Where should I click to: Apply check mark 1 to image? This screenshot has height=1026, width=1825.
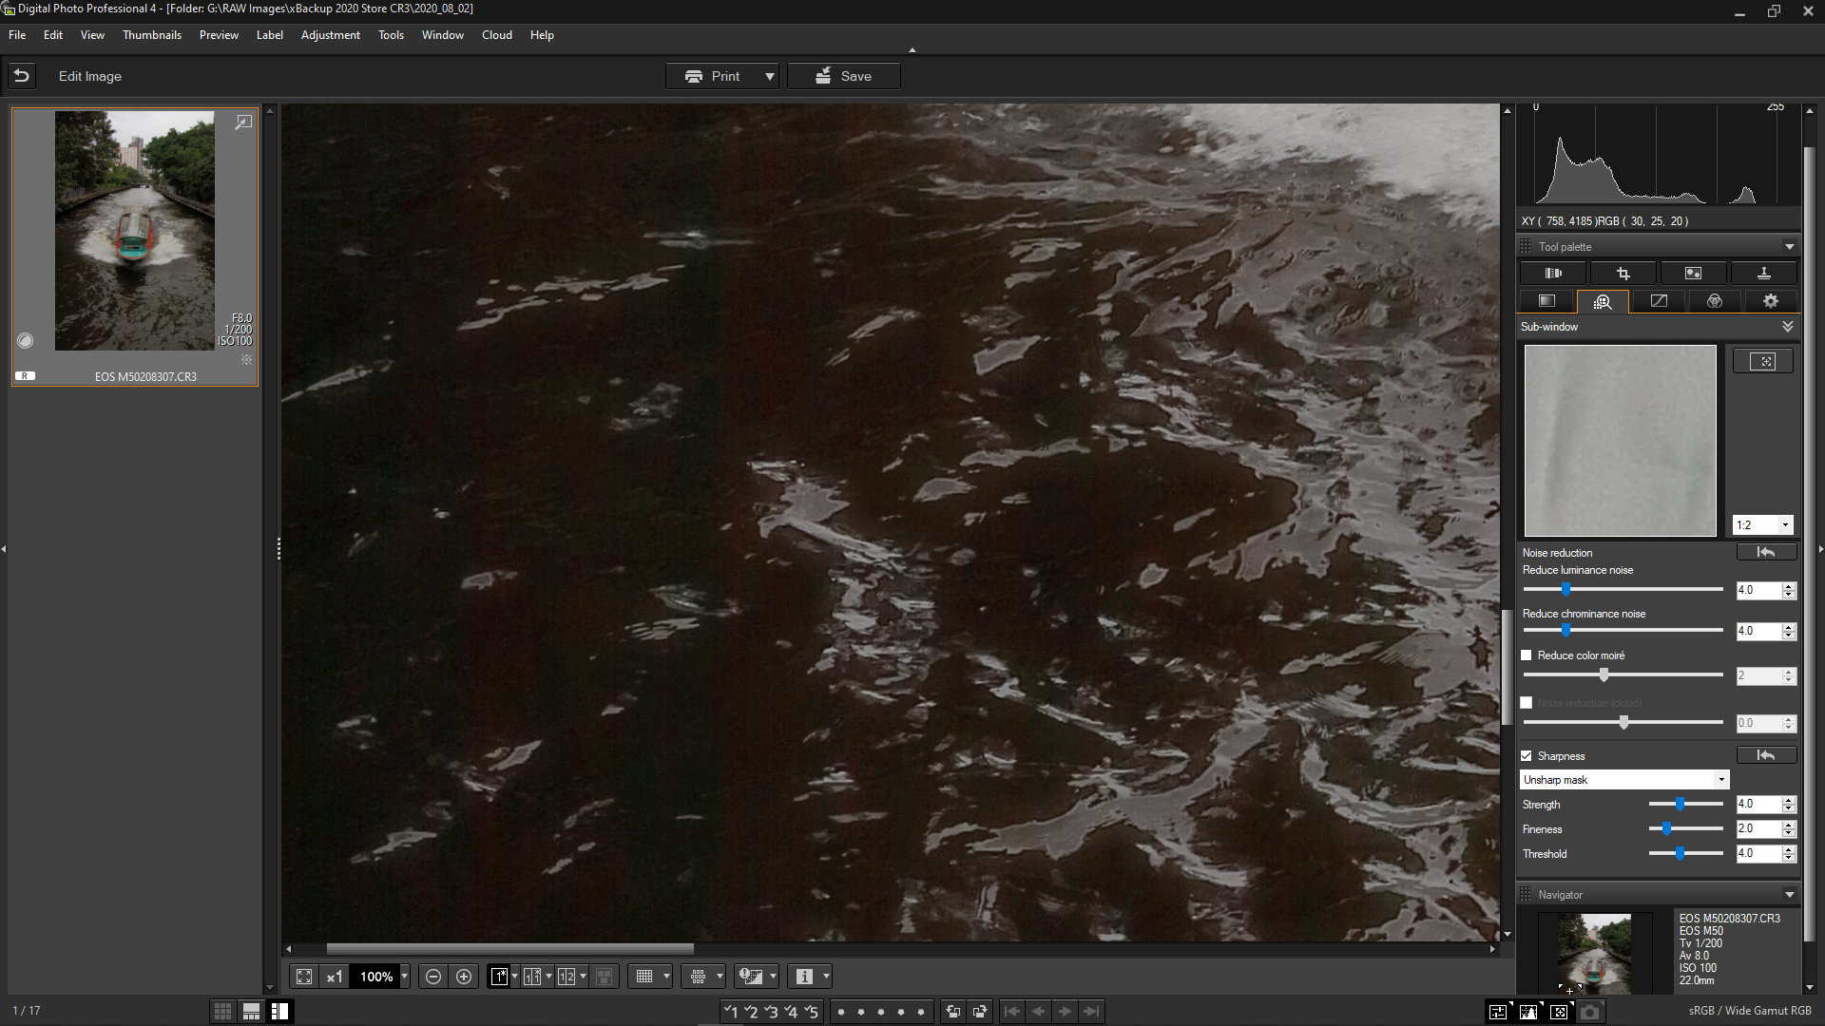tap(730, 1012)
